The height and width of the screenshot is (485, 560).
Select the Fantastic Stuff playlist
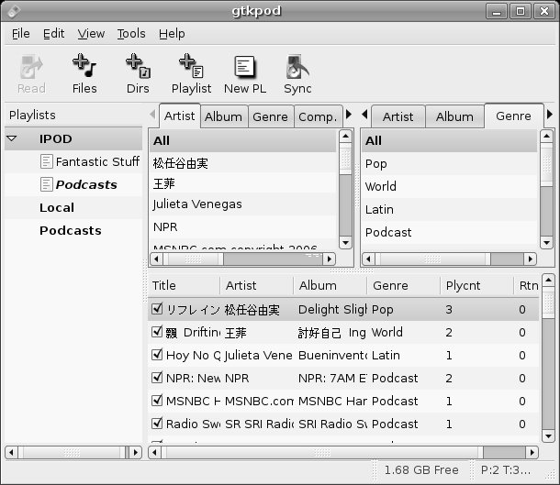coord(96,161)
